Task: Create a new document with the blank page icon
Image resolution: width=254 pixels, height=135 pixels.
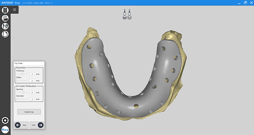Action: click(x=5, y=34)
